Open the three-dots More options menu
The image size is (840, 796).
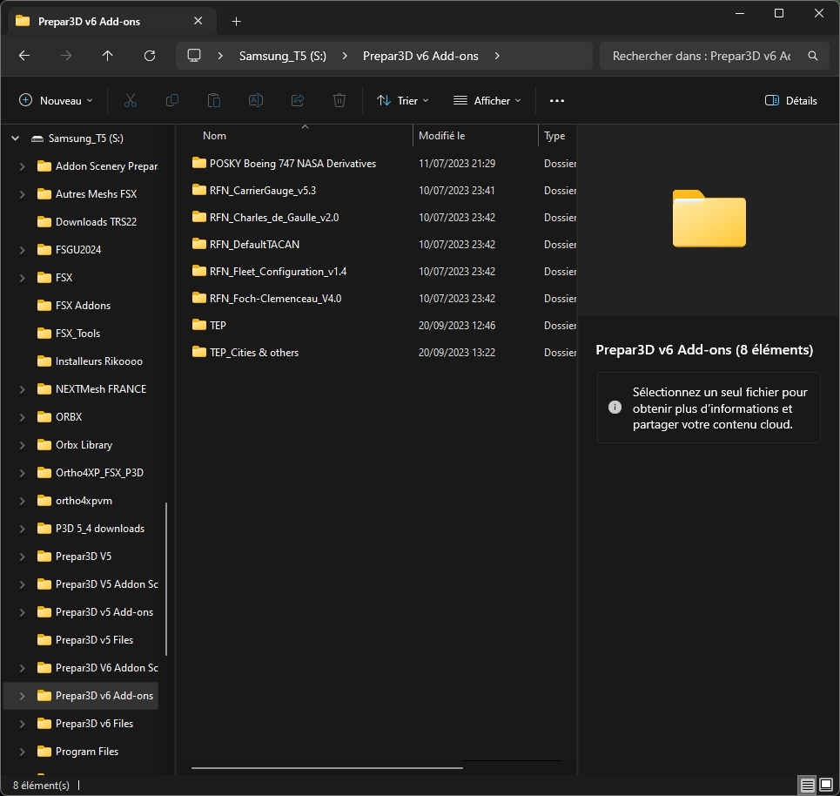557,101
